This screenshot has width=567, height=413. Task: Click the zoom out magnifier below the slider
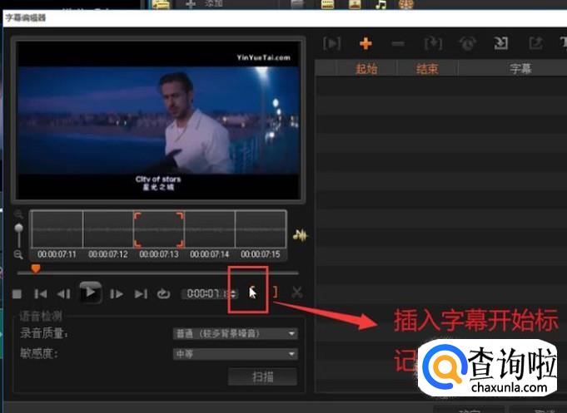pos(18,254)
